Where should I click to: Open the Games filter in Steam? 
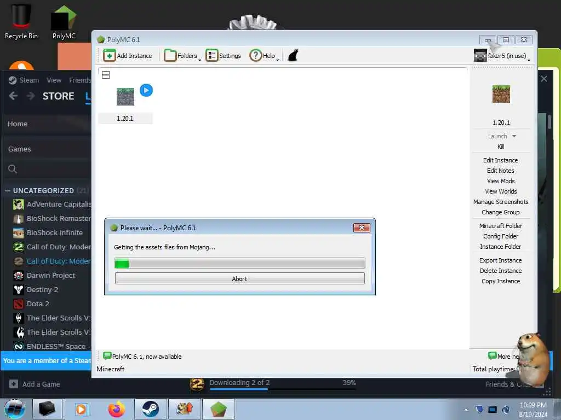(x=19, y=149)
